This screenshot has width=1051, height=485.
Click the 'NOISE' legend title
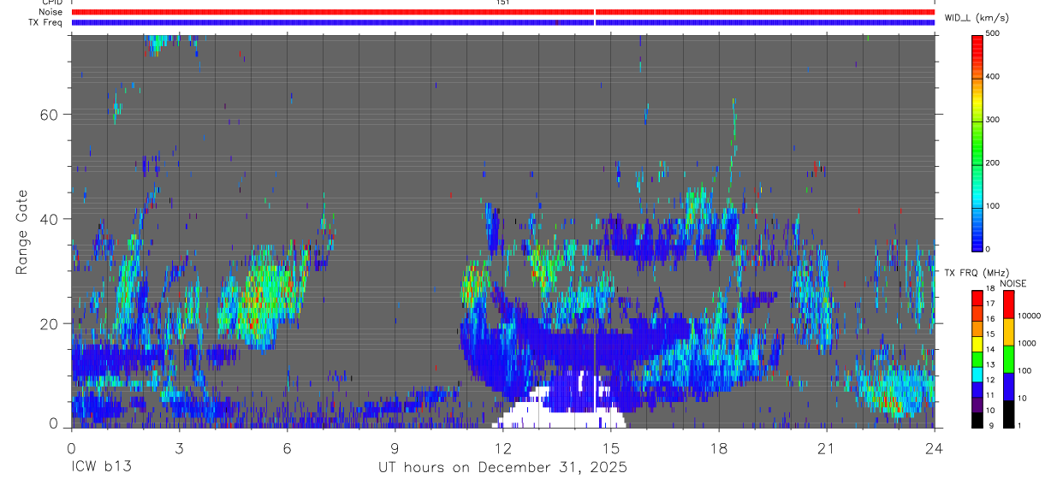[x=1013, y=283]
